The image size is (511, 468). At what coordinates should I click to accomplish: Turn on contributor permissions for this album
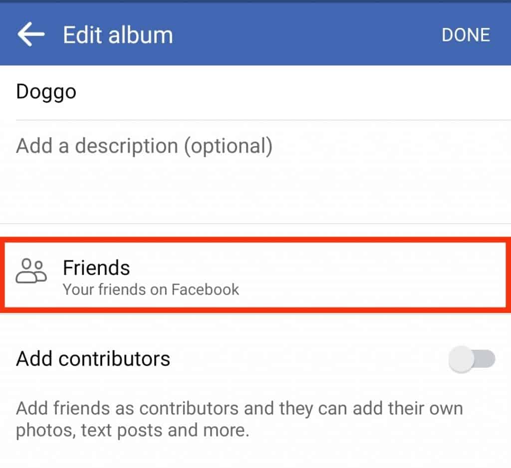click(x=471, y=359)
